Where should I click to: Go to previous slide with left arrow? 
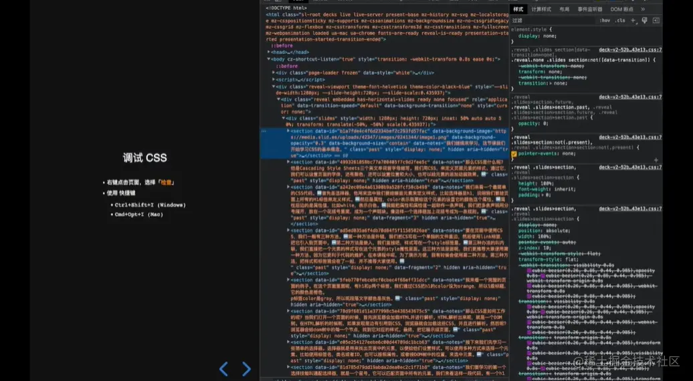[223, 369]
